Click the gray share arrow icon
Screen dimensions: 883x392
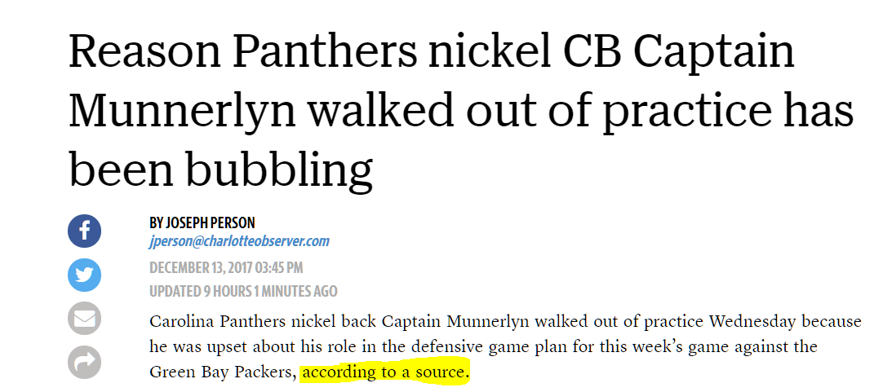[84, 362]
